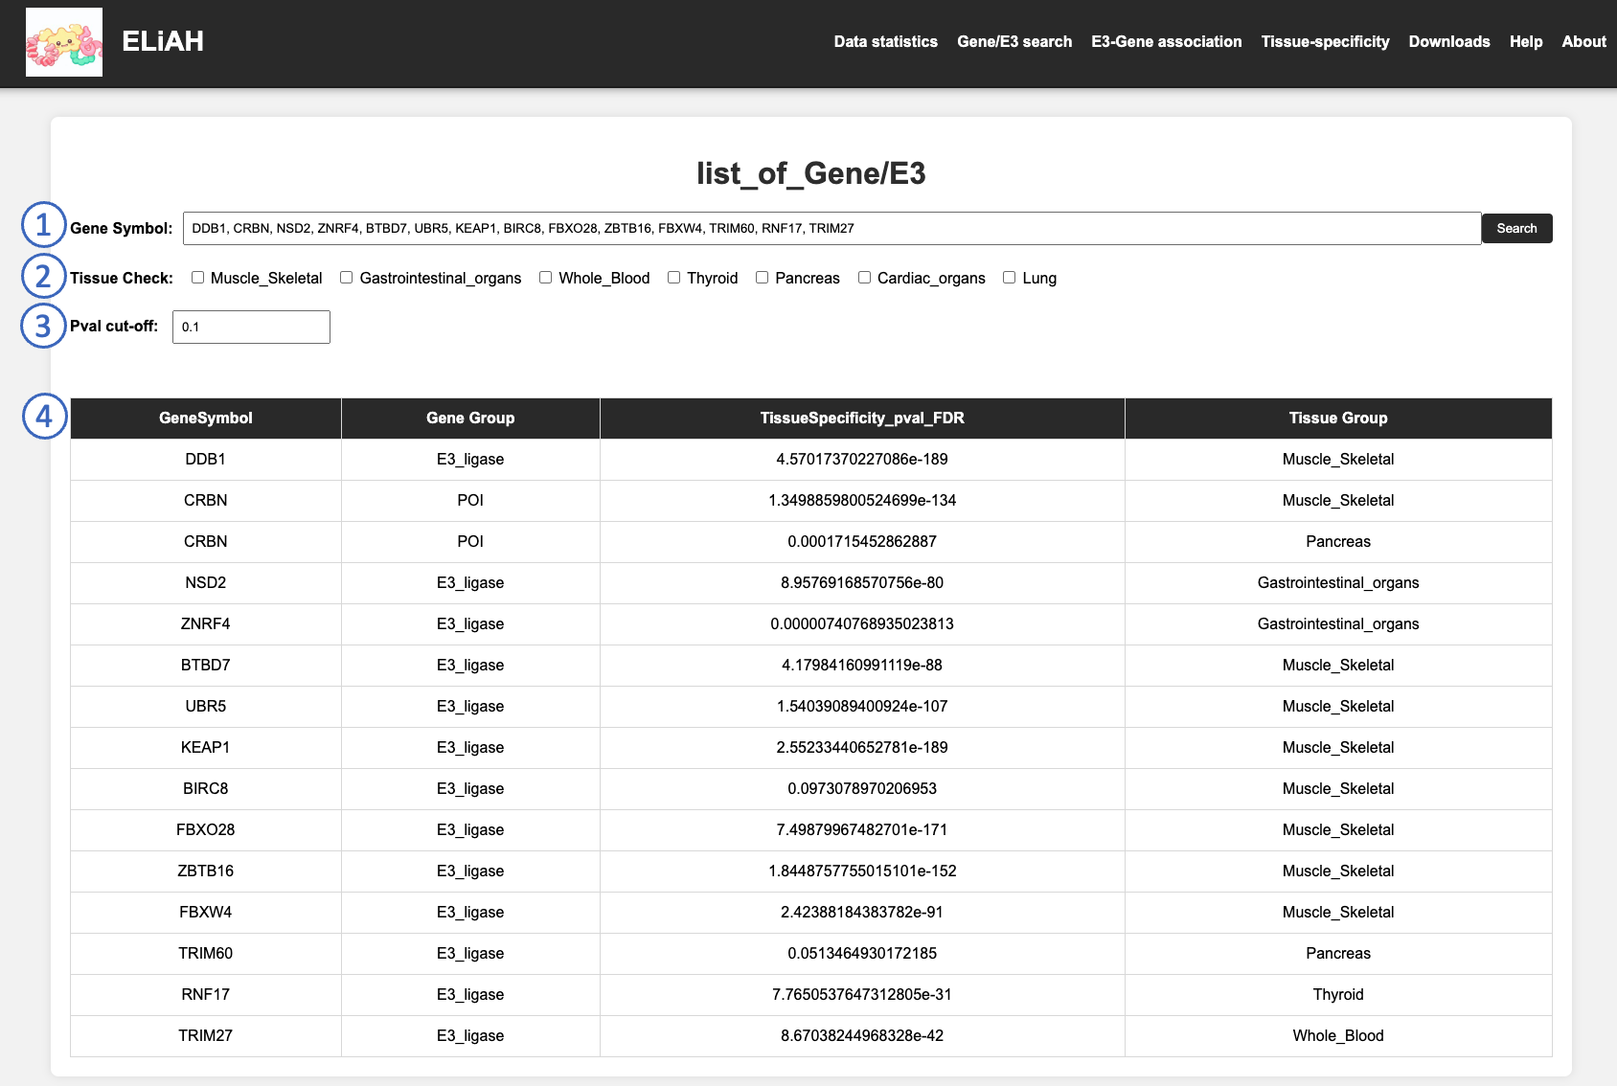Navigate to the Tissue-specificity page
Viewport: 1617px width, 1086px height.
coord(1325,42)
